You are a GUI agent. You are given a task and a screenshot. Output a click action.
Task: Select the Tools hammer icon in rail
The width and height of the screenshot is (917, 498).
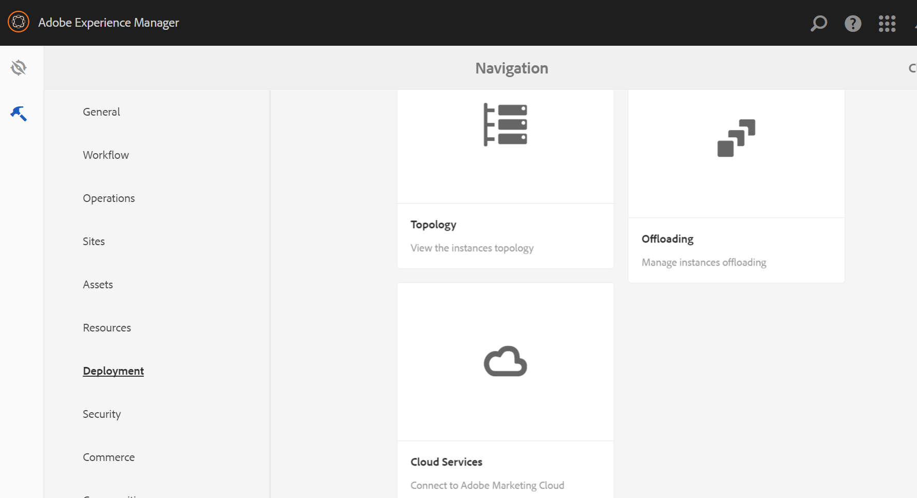[x=18, y=113]
